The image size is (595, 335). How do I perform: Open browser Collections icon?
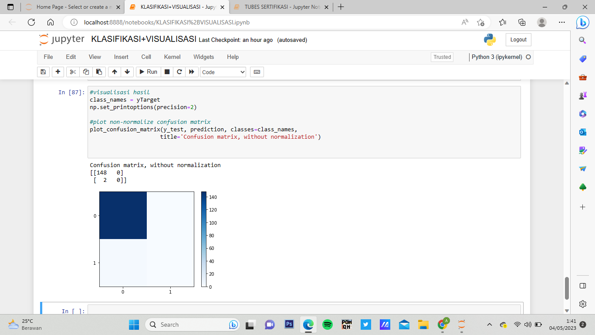coord(522,22)
